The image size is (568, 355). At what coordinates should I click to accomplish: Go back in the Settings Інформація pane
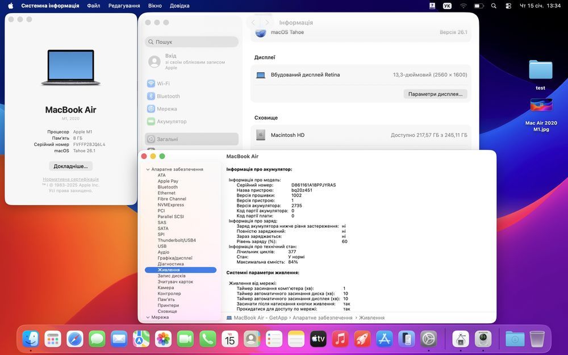[253, 23]
